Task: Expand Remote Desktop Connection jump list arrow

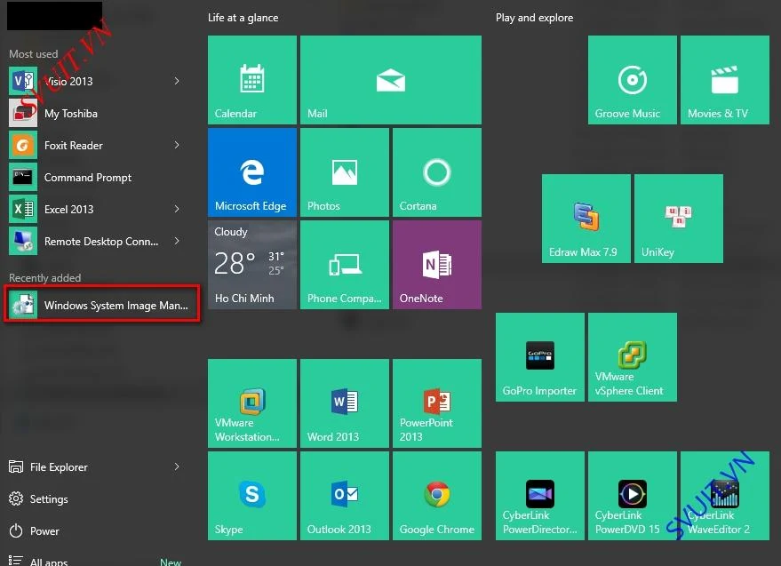Action: [x=177, y=241]
